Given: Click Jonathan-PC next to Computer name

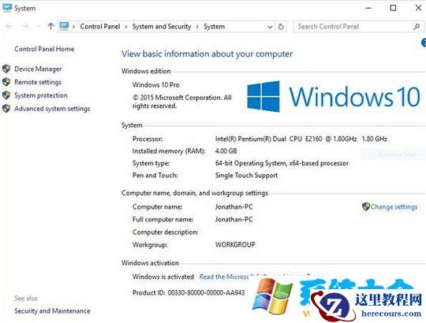Looking at the screenshot, I should [x=234, y=206].
